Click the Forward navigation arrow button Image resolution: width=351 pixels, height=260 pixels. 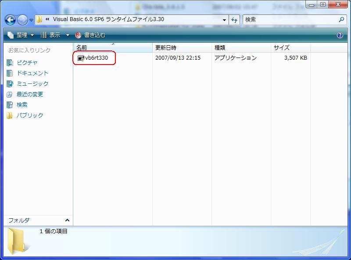pos(22,20)
